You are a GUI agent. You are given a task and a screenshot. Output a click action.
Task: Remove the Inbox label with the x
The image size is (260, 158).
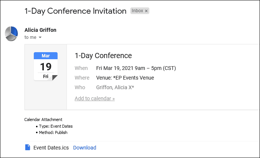point(146,11)
